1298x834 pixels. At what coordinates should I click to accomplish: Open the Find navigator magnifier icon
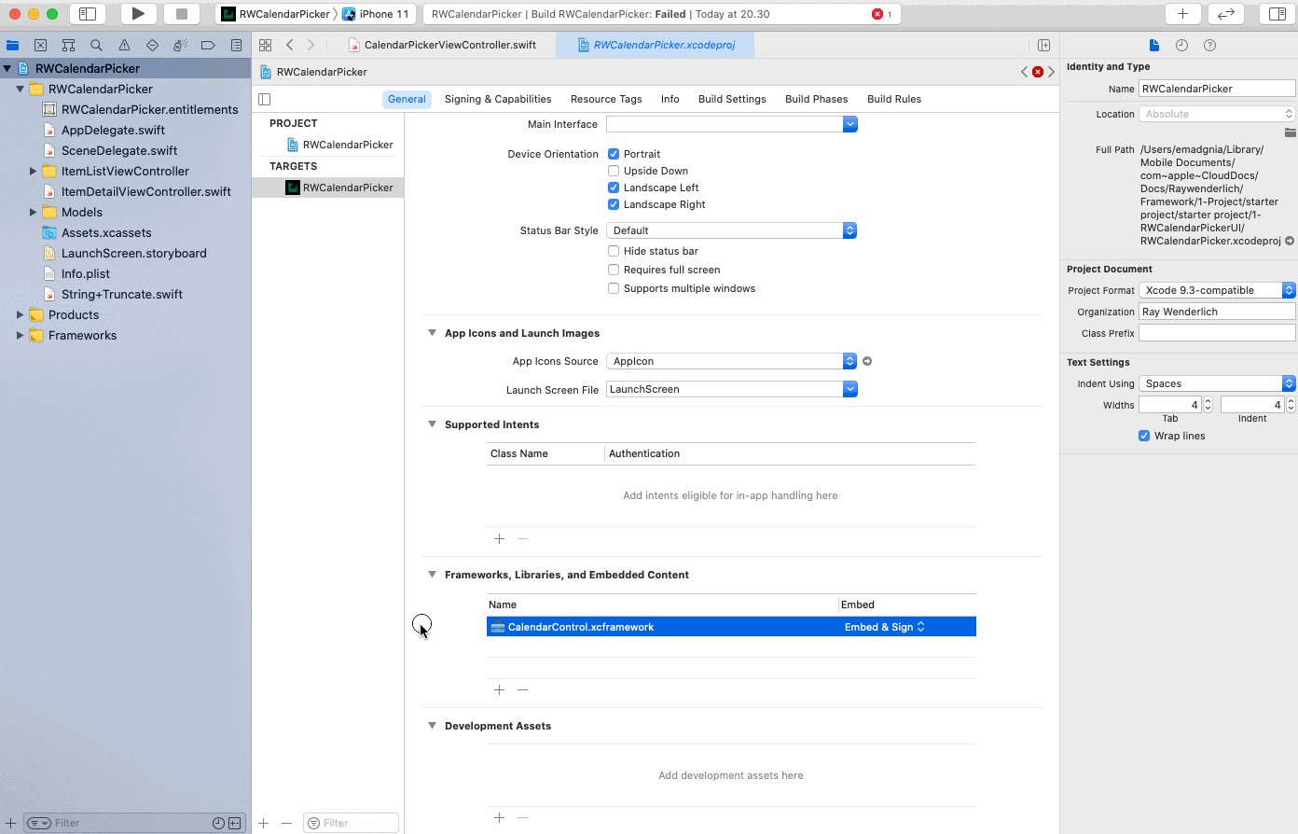(x=97, y=45)
